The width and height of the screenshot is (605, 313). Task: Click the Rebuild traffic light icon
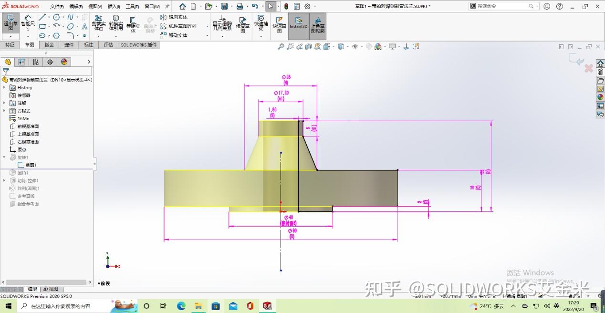286,6
